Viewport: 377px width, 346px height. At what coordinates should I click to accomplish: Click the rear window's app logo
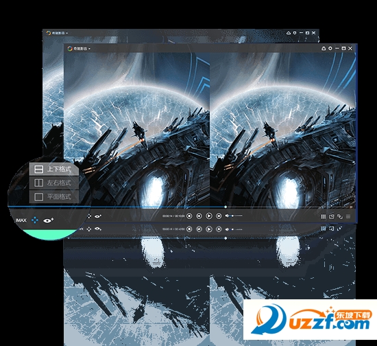point(49,33)
